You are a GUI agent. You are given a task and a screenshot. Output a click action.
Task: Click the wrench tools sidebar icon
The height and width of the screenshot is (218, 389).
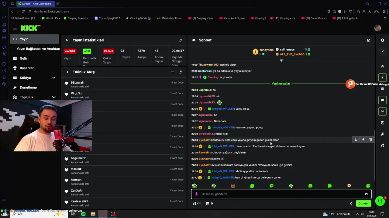[382, 134]
